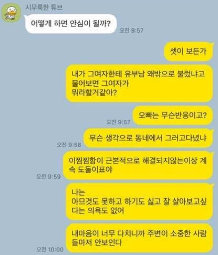Open the 시무룩한 튜브 profile picture
The image size is (218, 255).
click(11, 13)
